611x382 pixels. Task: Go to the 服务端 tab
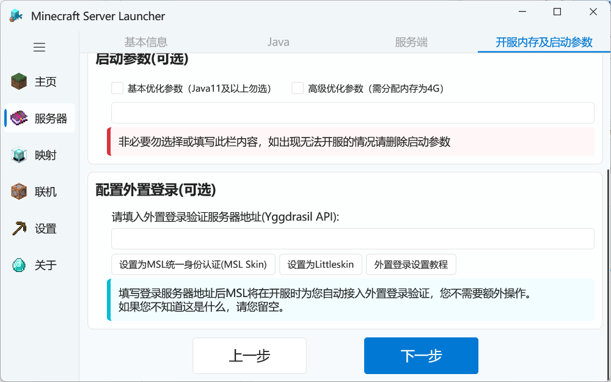[x=411, y=42]
